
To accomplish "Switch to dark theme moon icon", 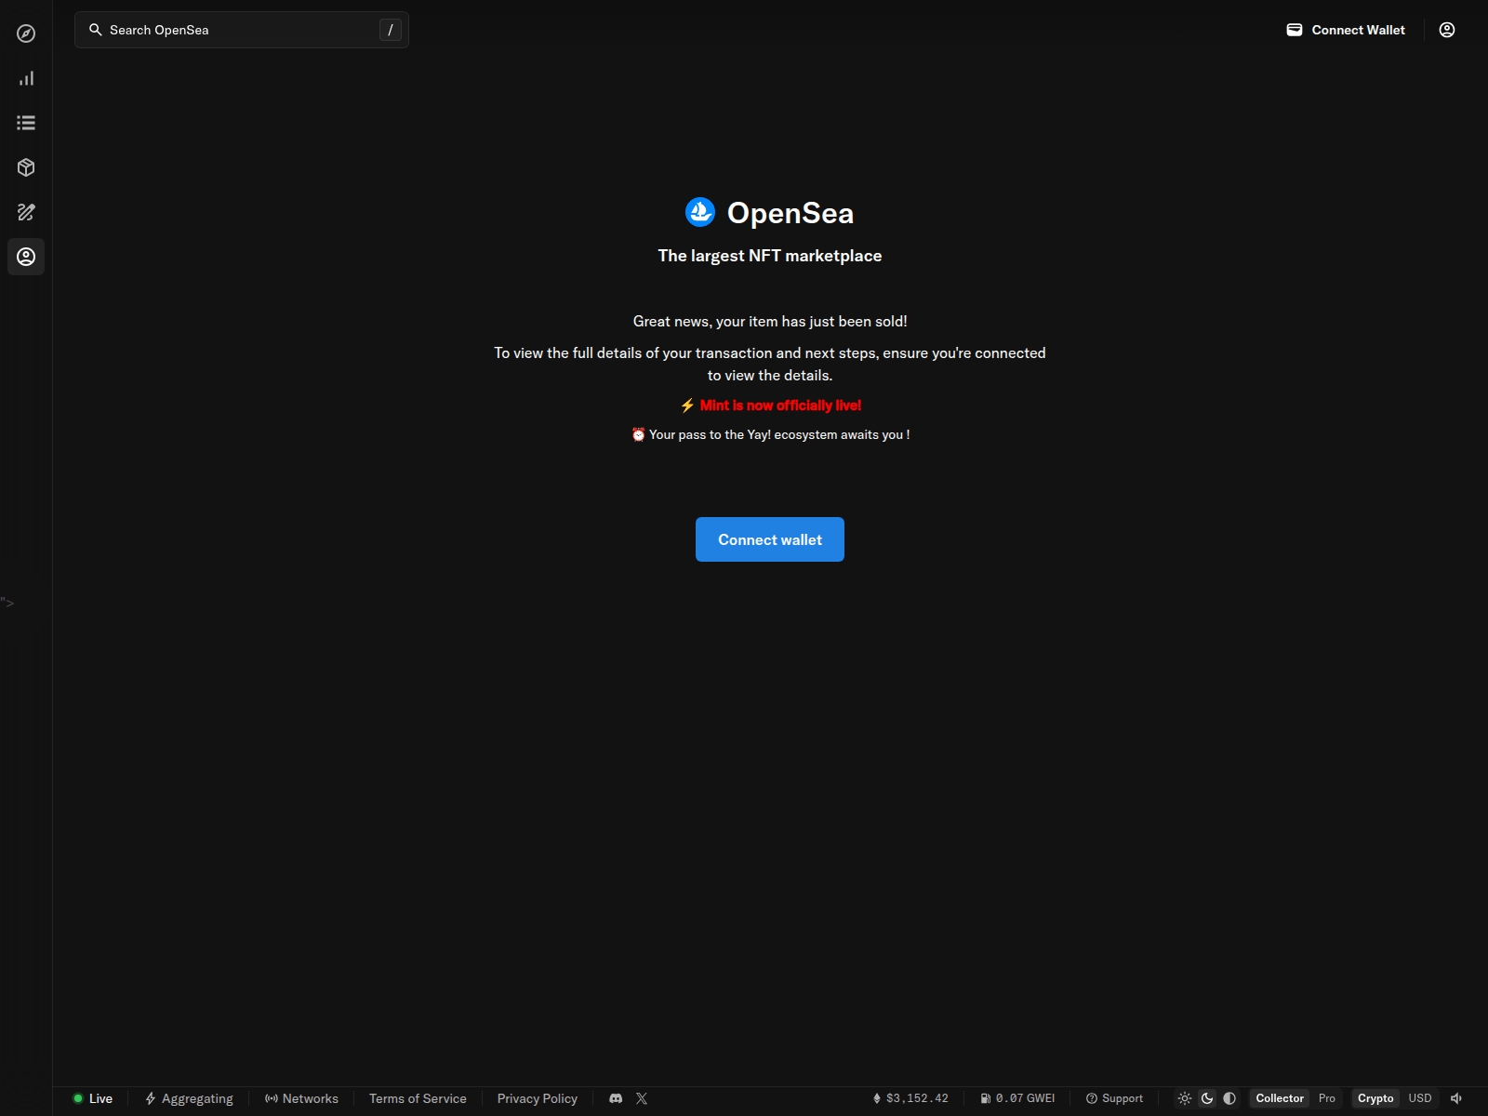I will [1207, 1098].
